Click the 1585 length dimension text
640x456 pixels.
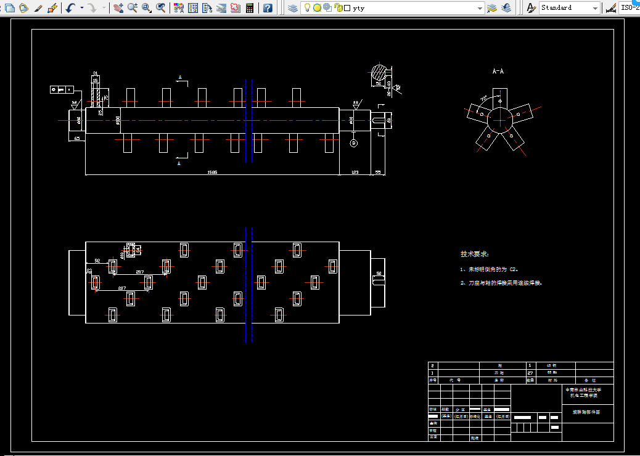coord(212,172)
